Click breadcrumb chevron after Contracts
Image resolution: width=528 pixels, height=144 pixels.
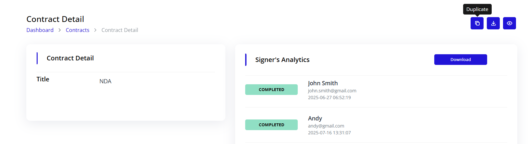95,30
